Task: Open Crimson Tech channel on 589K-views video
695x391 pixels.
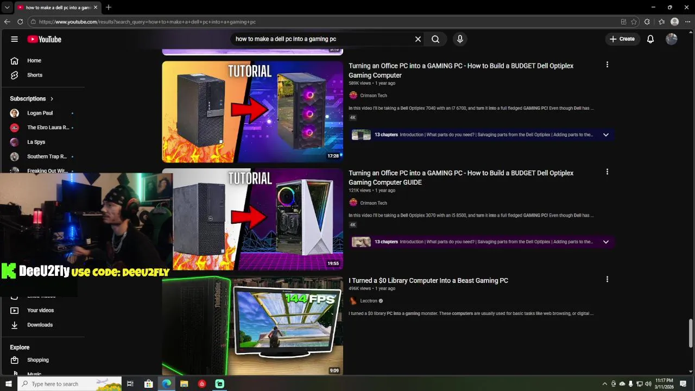Action: [x=374, y=96]
